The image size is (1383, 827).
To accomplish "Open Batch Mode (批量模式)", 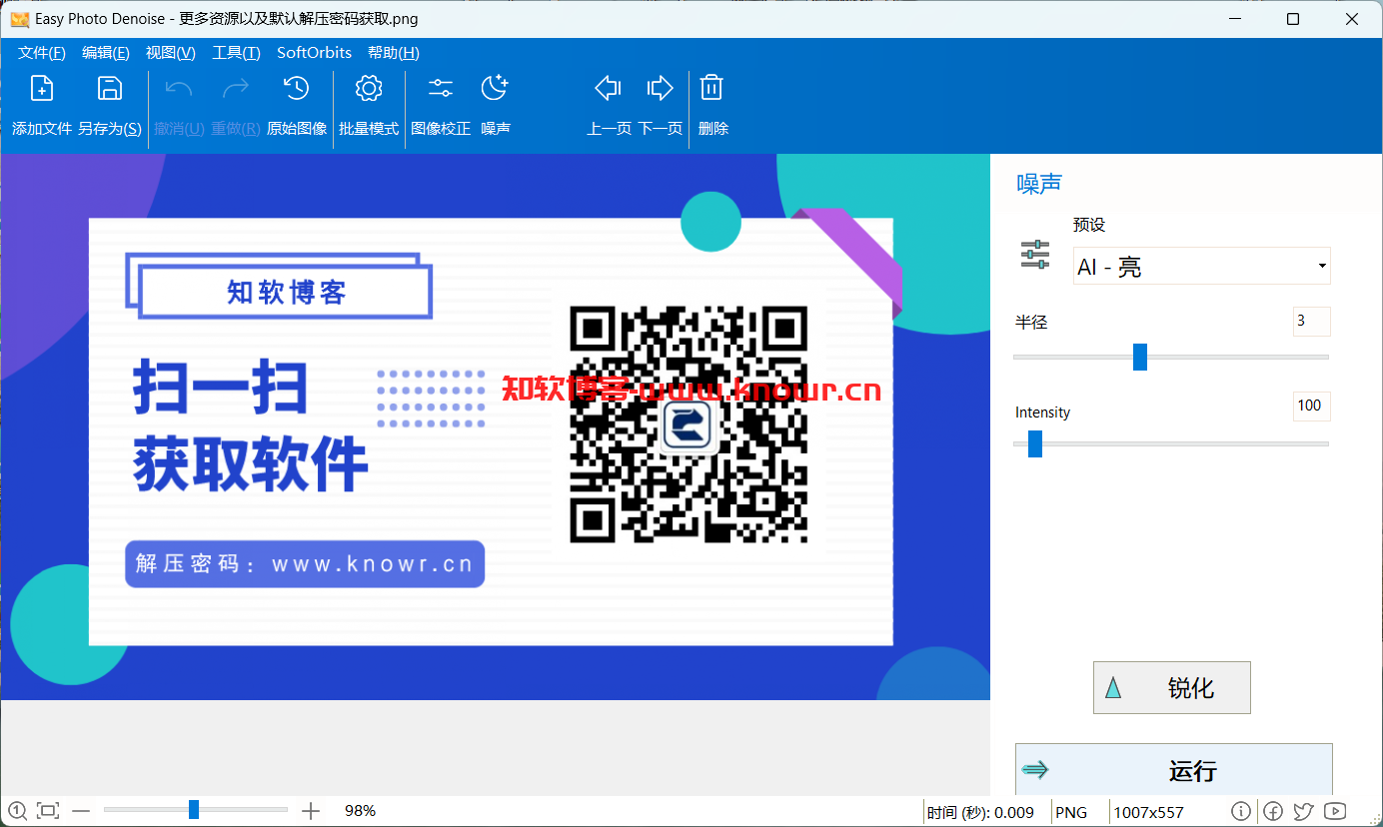I will (x=369, y=89).
